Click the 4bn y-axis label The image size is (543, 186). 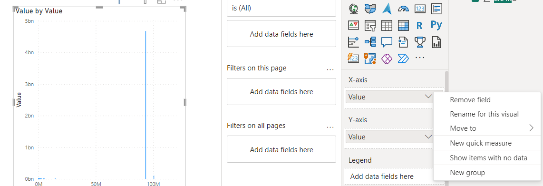click(x=29, y=52)
